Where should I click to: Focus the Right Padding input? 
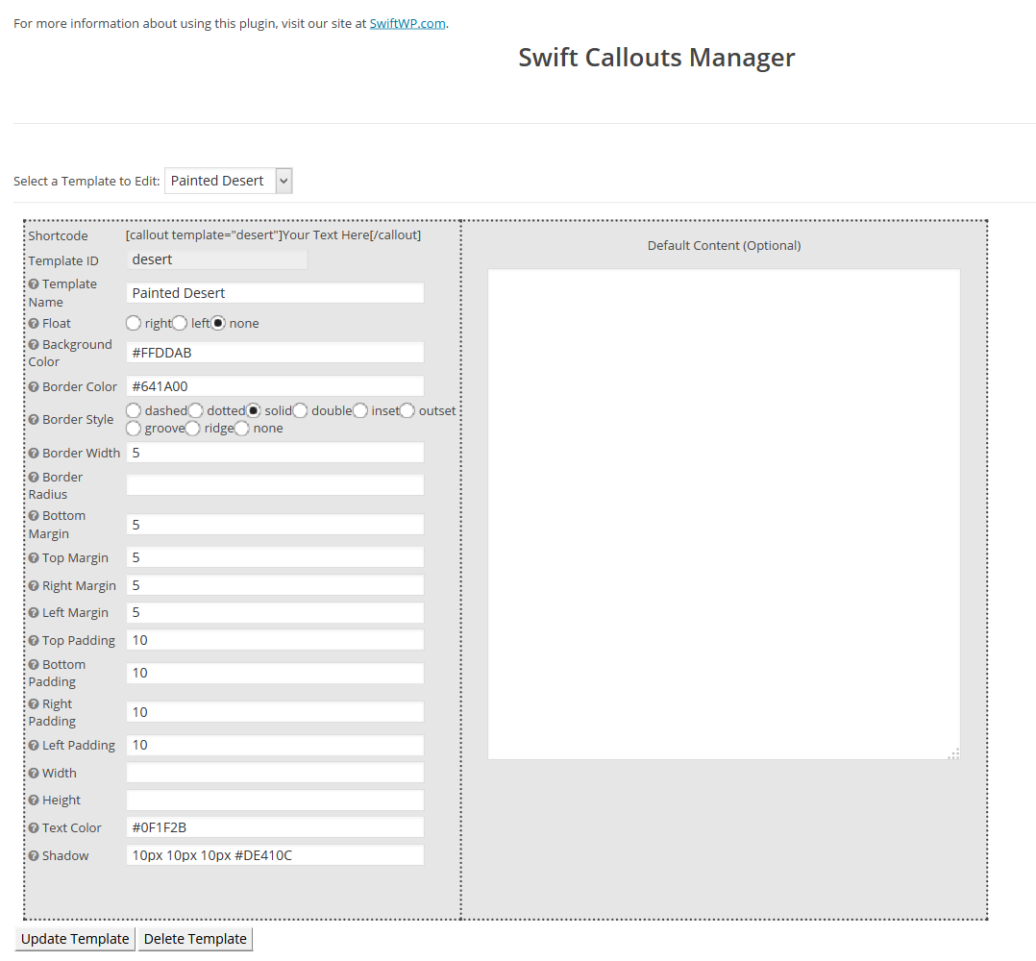point(275,712)
